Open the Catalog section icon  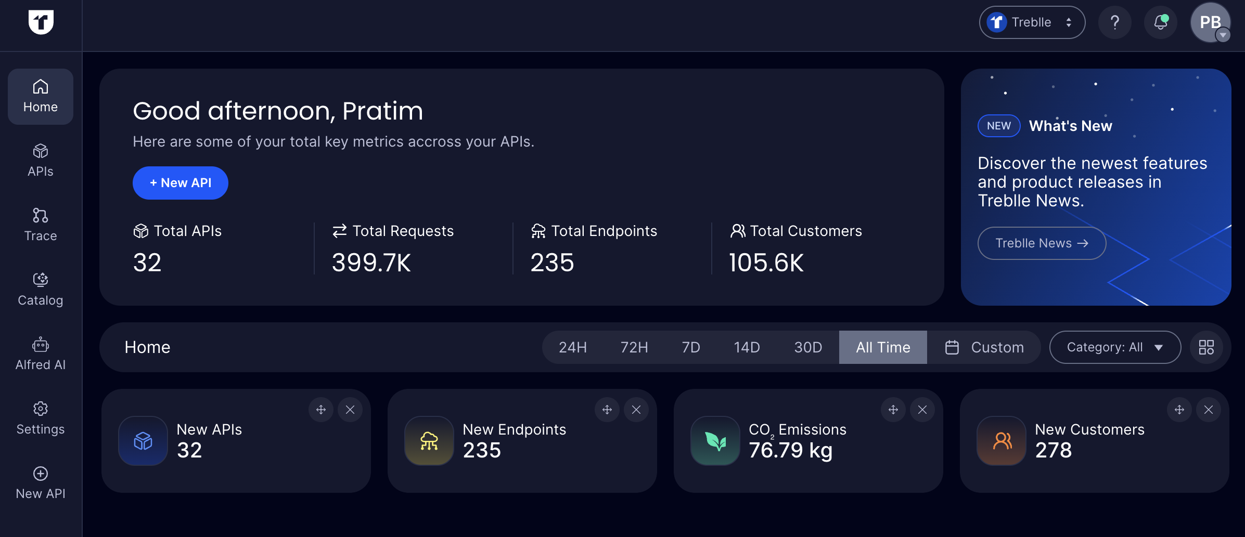click(x=41, y=280)
